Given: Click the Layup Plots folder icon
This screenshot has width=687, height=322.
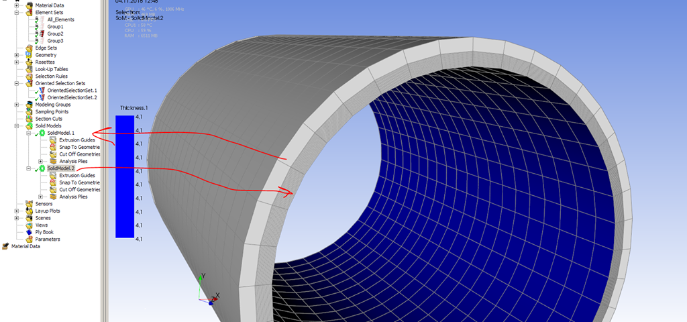Looking at the screenshot, I should (x=29, y=211).
